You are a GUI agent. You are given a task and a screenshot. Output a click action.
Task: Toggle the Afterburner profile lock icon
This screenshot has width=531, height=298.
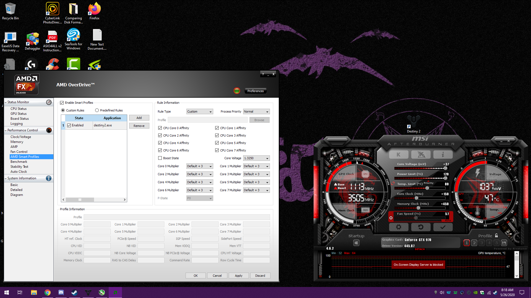(496, 236)
